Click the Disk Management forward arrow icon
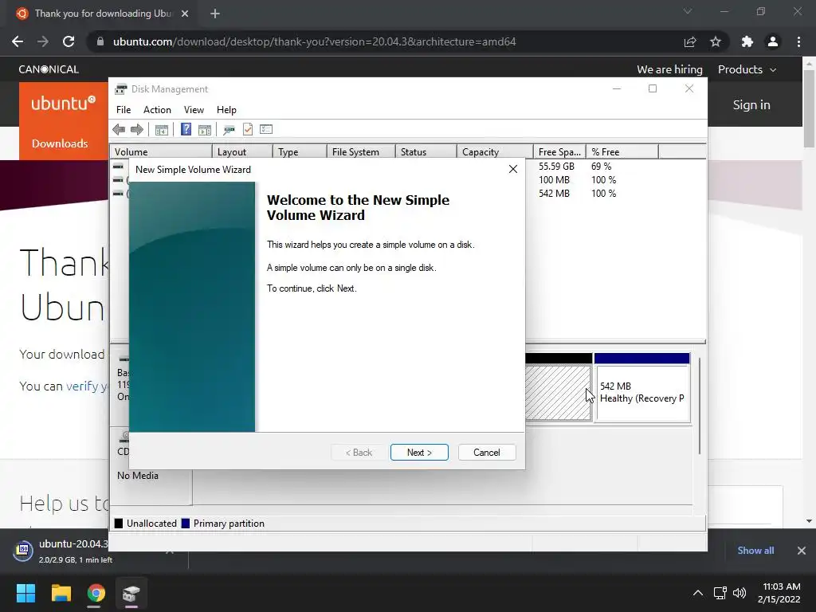The height and width of the screenshot is (612, 816). coord(137,130)
